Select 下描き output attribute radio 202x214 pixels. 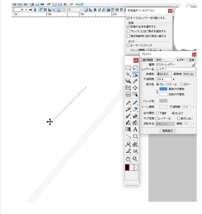[x=157, y=113]
